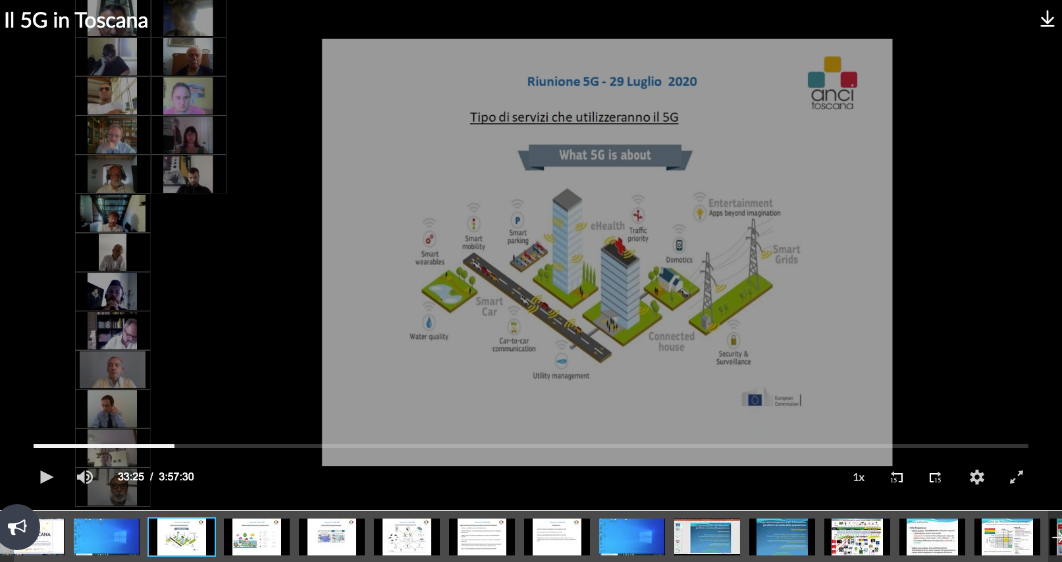Open the colorful icon grid slide thumbnail
This screenshot has height=562, width=1062.
click(857, 537)
